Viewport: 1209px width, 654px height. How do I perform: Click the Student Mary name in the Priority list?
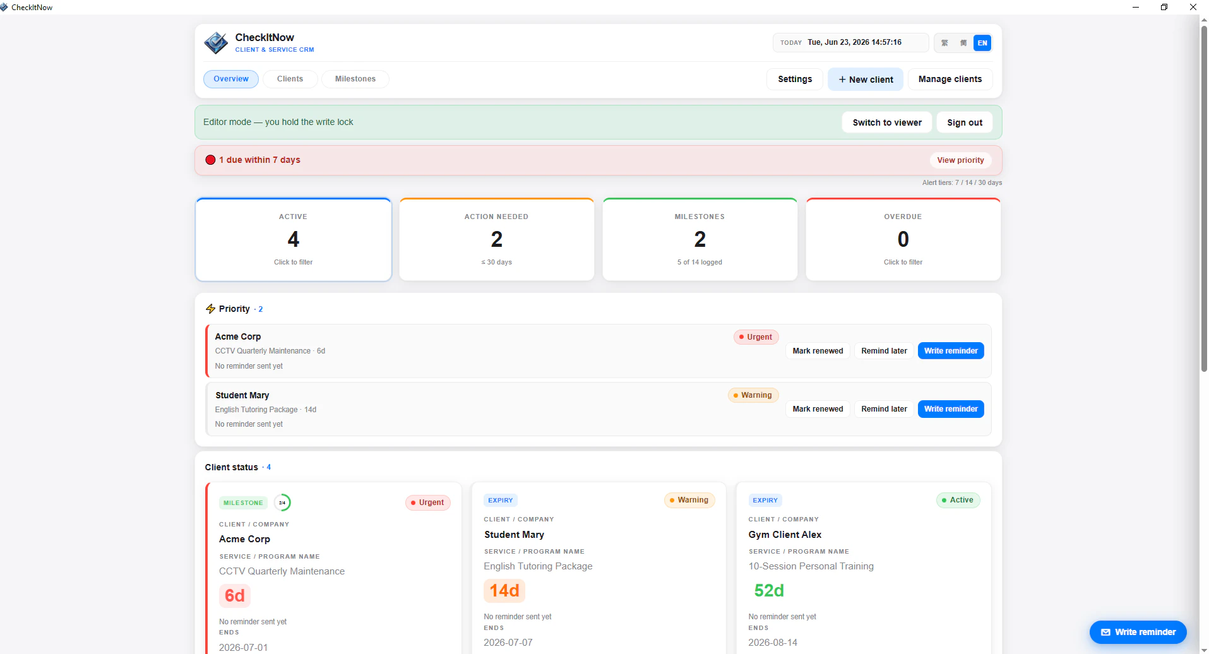242,395
